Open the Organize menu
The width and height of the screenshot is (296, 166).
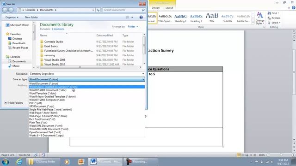pos(12,17)
